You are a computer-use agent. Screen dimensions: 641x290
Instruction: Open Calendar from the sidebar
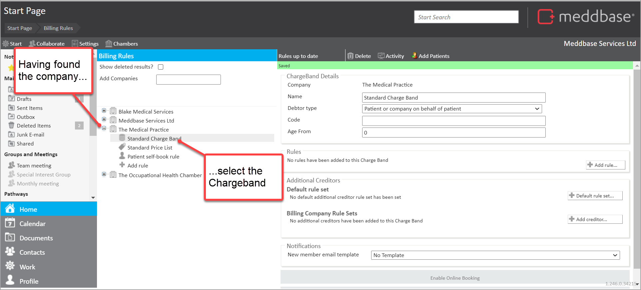click(32, 224)
